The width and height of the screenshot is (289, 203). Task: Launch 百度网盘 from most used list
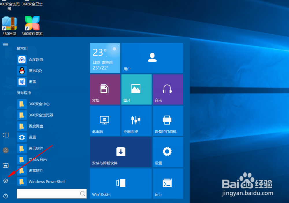(52, 59)
